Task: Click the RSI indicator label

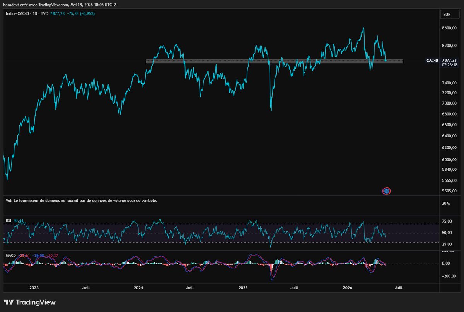Action: click(9, 221)
